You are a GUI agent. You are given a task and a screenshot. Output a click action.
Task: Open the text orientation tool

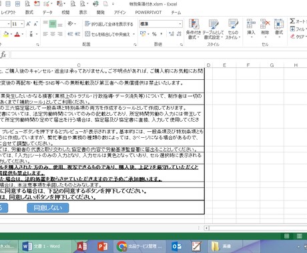click(71, 23)
